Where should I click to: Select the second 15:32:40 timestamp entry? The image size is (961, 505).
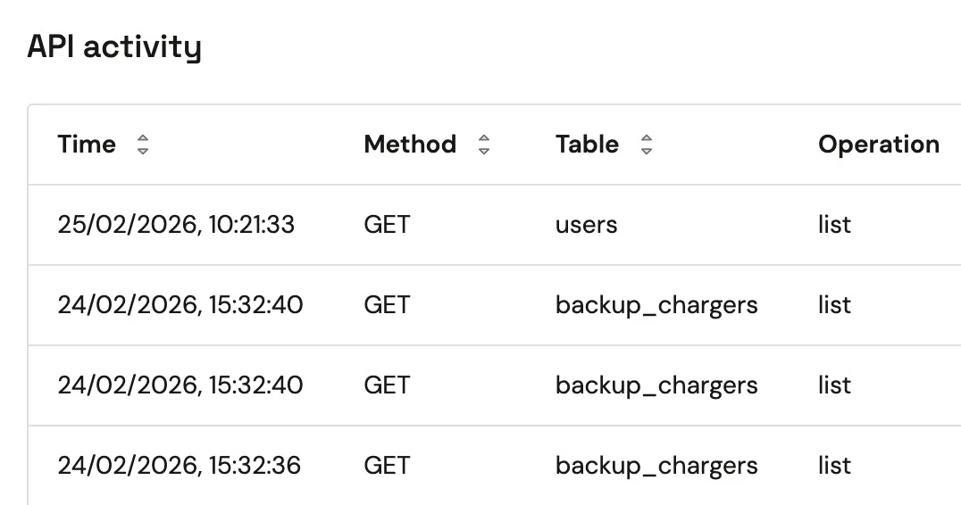(x=180, y=385)
